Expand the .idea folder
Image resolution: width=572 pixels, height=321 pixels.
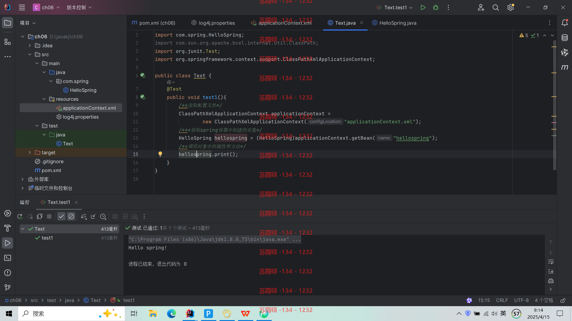pyautogui.click(x=30, y=45)
